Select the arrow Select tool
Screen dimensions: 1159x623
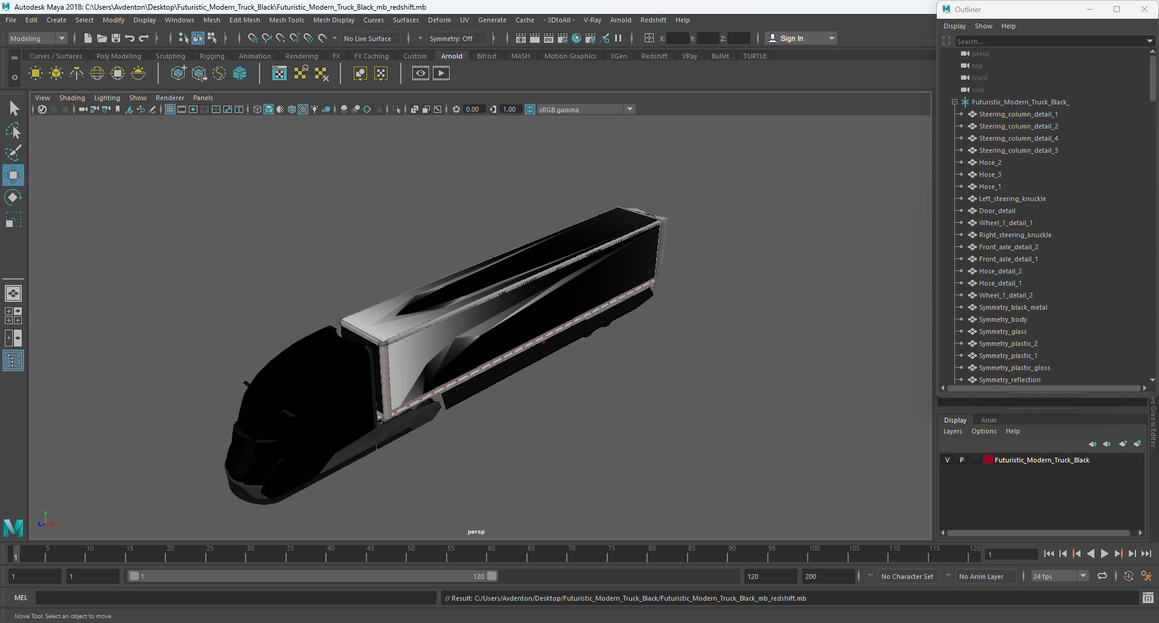click(x=13, y=109)
